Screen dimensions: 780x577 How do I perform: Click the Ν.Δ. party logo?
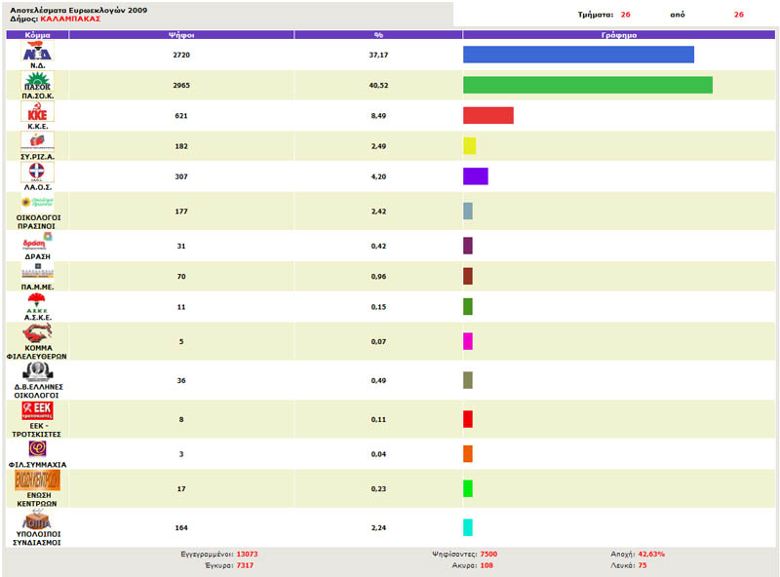tap(37, 52)
